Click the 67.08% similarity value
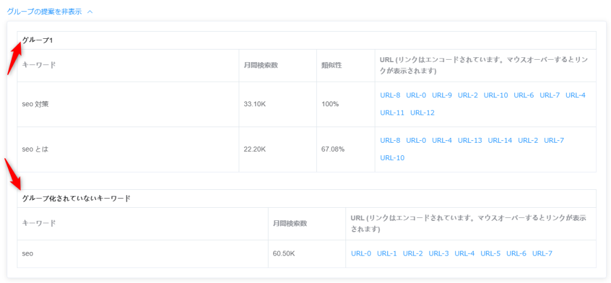This screenshot has width=611, height=283. [x=333, y=150]
